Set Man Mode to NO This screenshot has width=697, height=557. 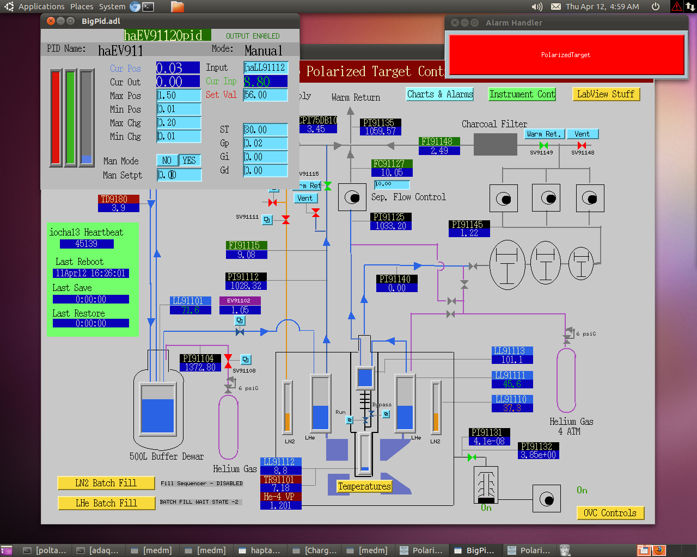167,160
